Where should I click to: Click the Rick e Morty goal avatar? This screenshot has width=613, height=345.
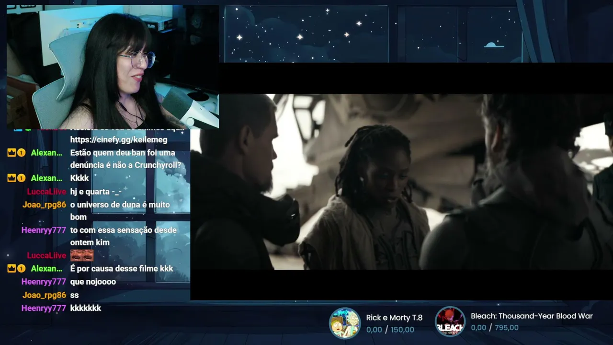point(345,323)
